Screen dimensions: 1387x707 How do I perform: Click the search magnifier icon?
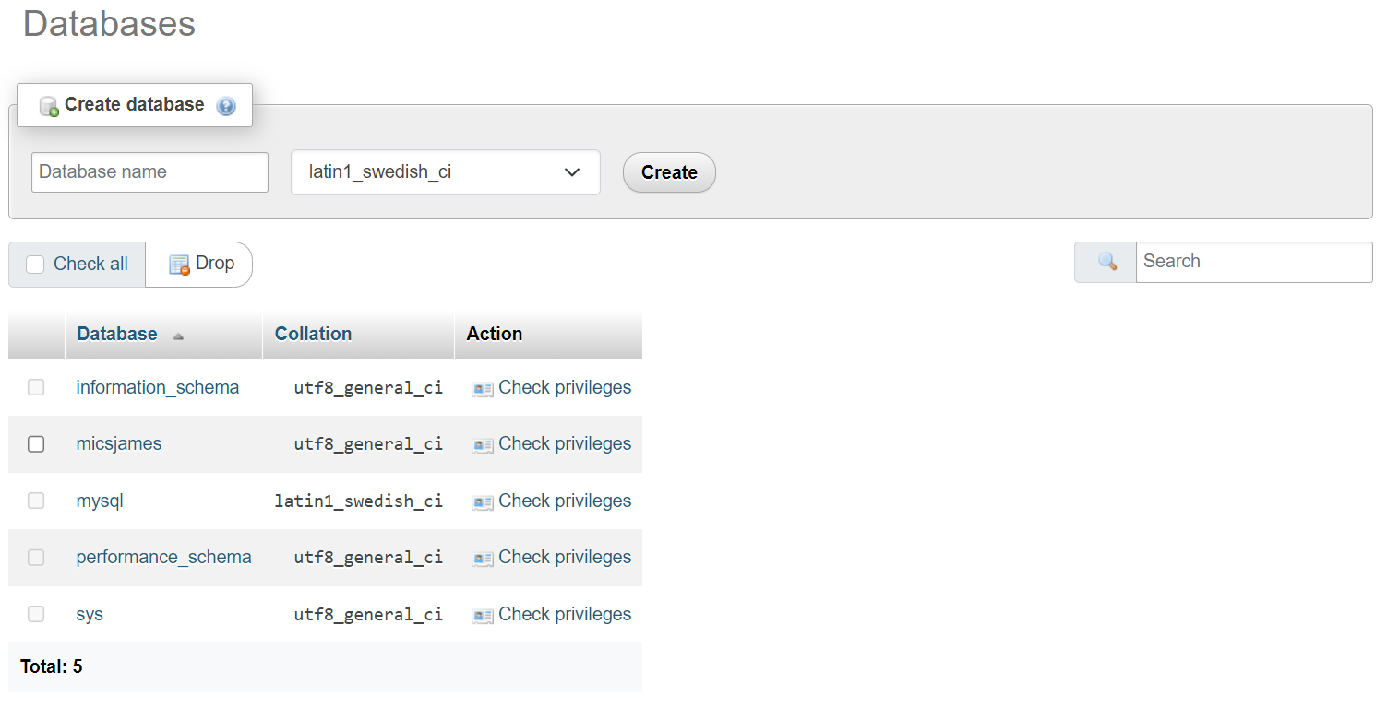tap(1105, 262)
